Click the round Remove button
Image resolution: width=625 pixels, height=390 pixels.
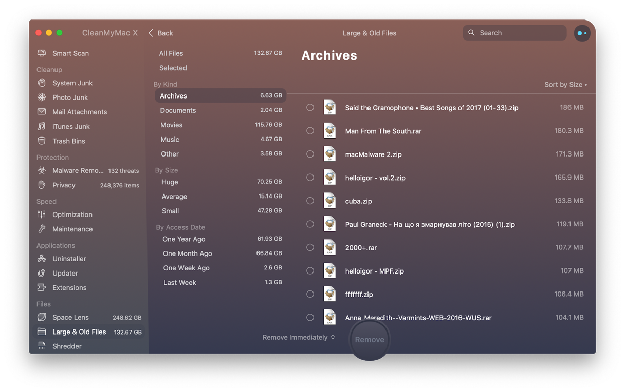(370, 339)
